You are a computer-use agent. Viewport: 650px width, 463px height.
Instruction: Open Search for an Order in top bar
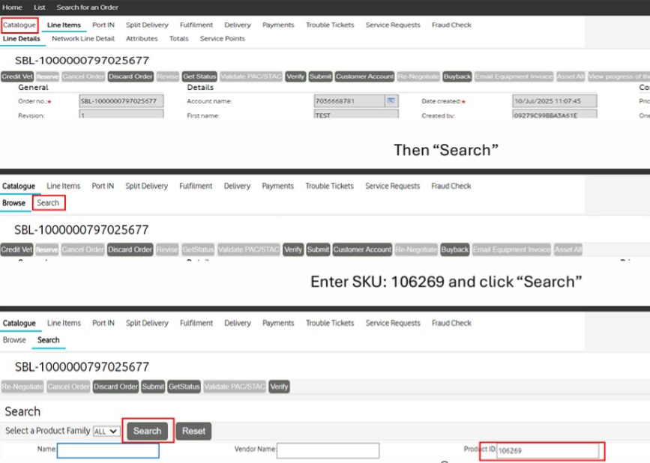point(87,7)
